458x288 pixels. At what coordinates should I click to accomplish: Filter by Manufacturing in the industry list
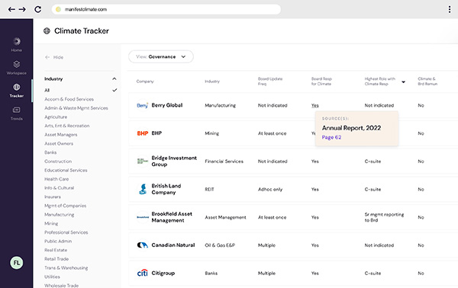[x=60, y=215]
